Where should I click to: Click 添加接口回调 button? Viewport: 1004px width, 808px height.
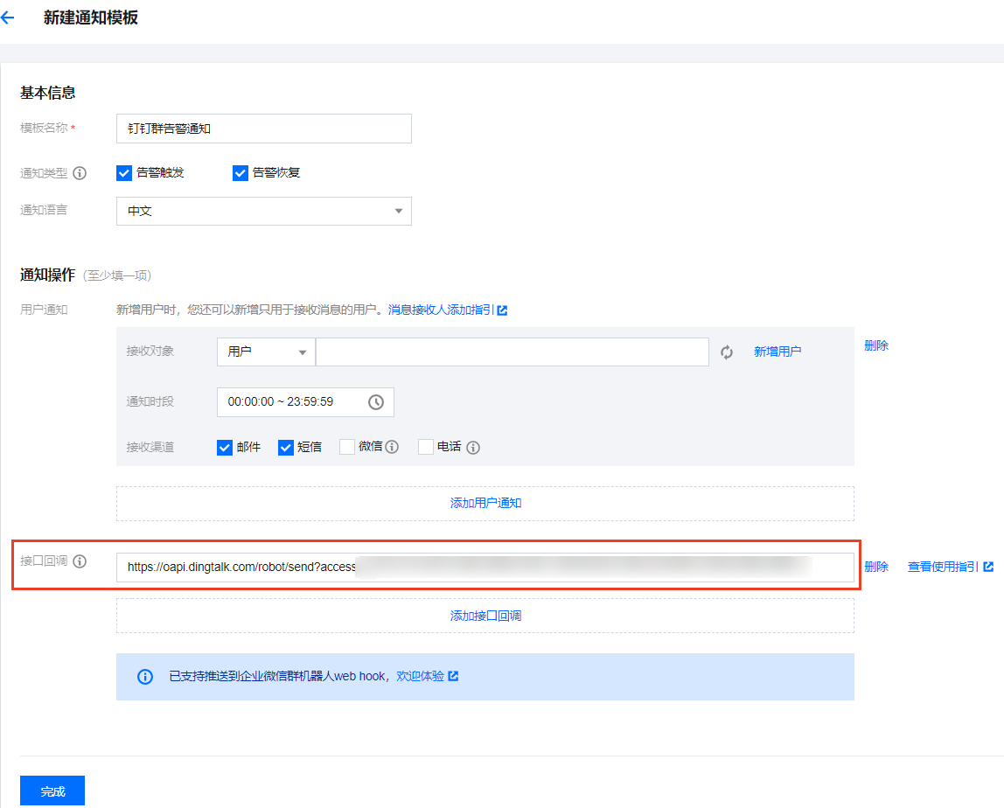coord(485,616)
